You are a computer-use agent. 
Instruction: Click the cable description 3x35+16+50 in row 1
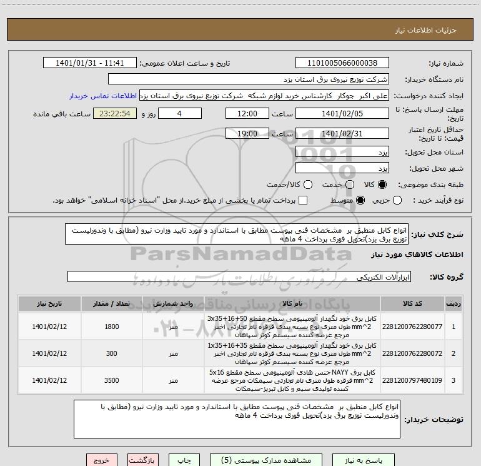(x=292, y=327)
